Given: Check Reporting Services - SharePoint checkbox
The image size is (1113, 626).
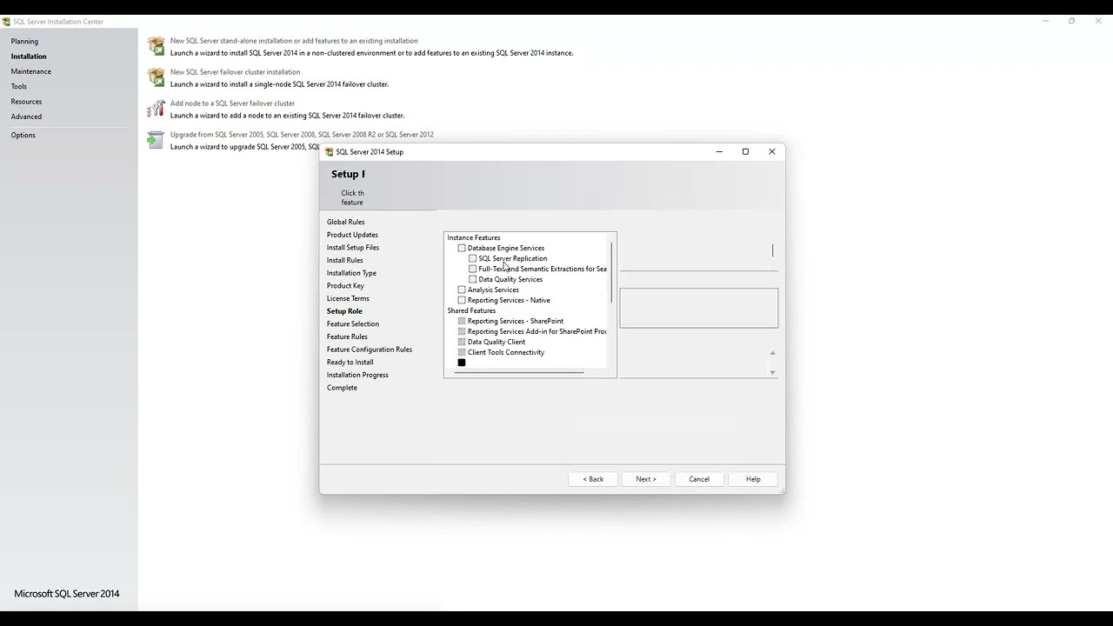Looking at the screenshot, I should tap(462, 321).
